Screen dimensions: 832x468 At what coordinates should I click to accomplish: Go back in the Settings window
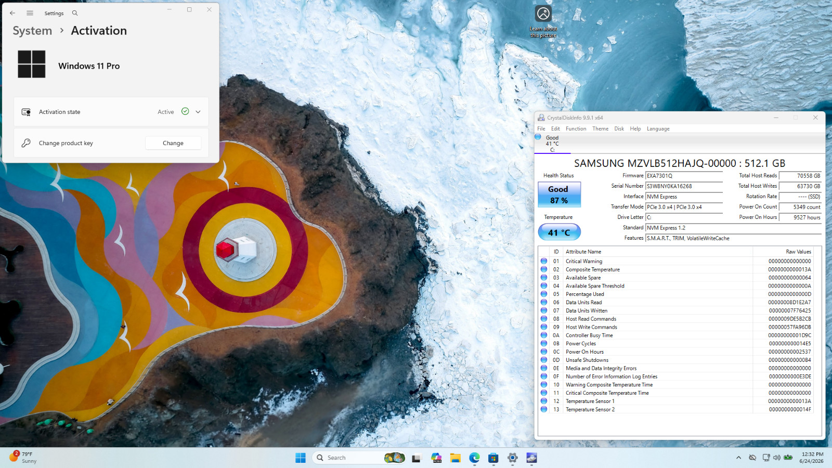tap(12, 13)
